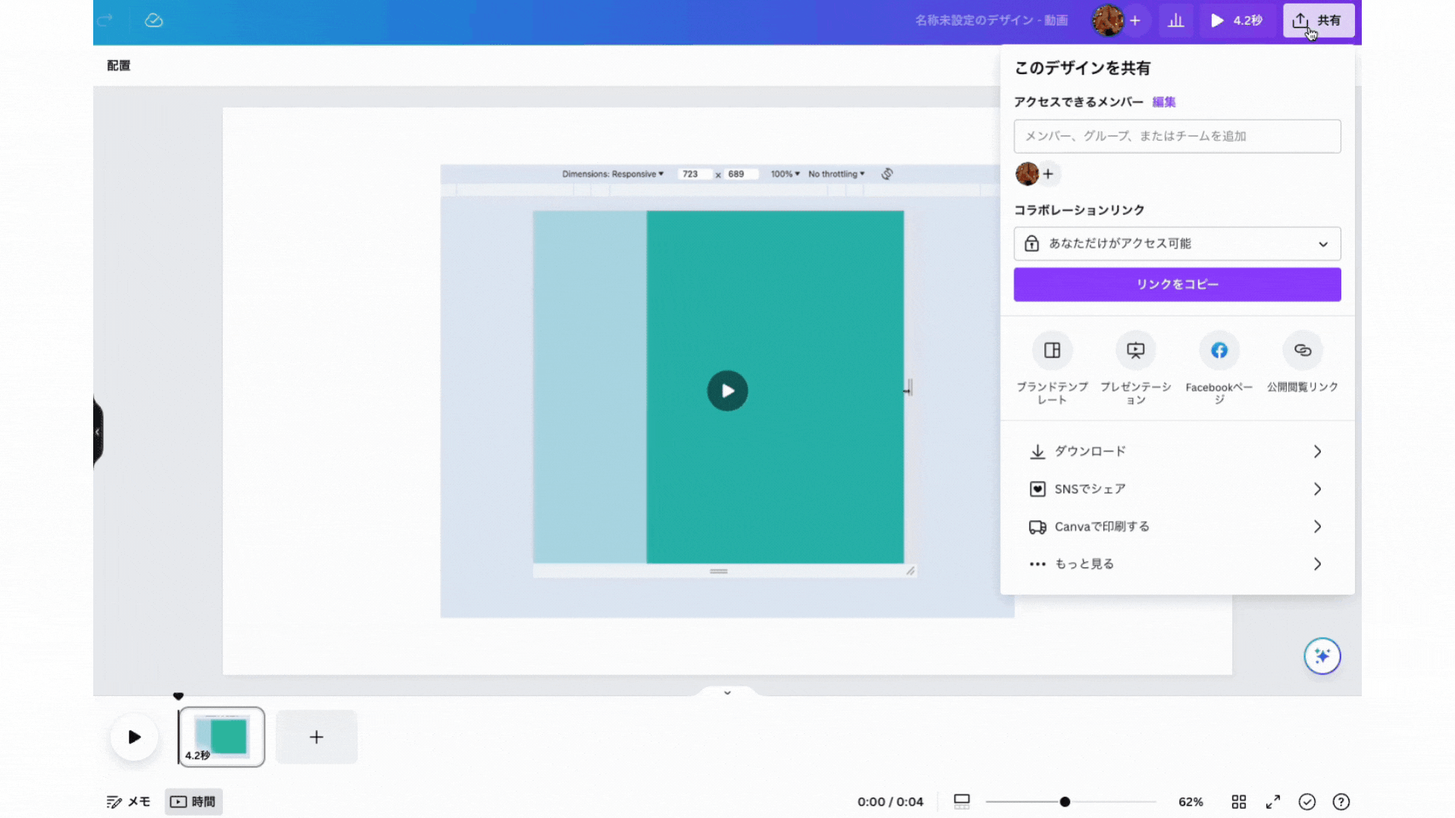Open the Presentation share option icon
Image resolution: width=1455 pixels, height=818 pixels.
click(x=1135, y=351)
